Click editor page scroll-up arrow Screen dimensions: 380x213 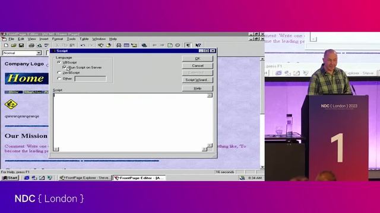(x=262, y=59)
